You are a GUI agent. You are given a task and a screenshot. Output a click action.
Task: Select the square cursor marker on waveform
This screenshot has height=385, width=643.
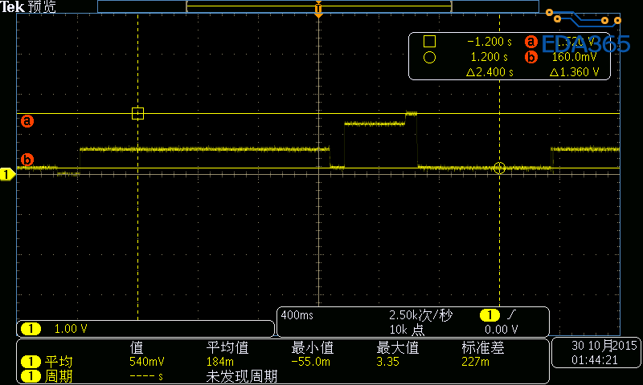[137, 113]
